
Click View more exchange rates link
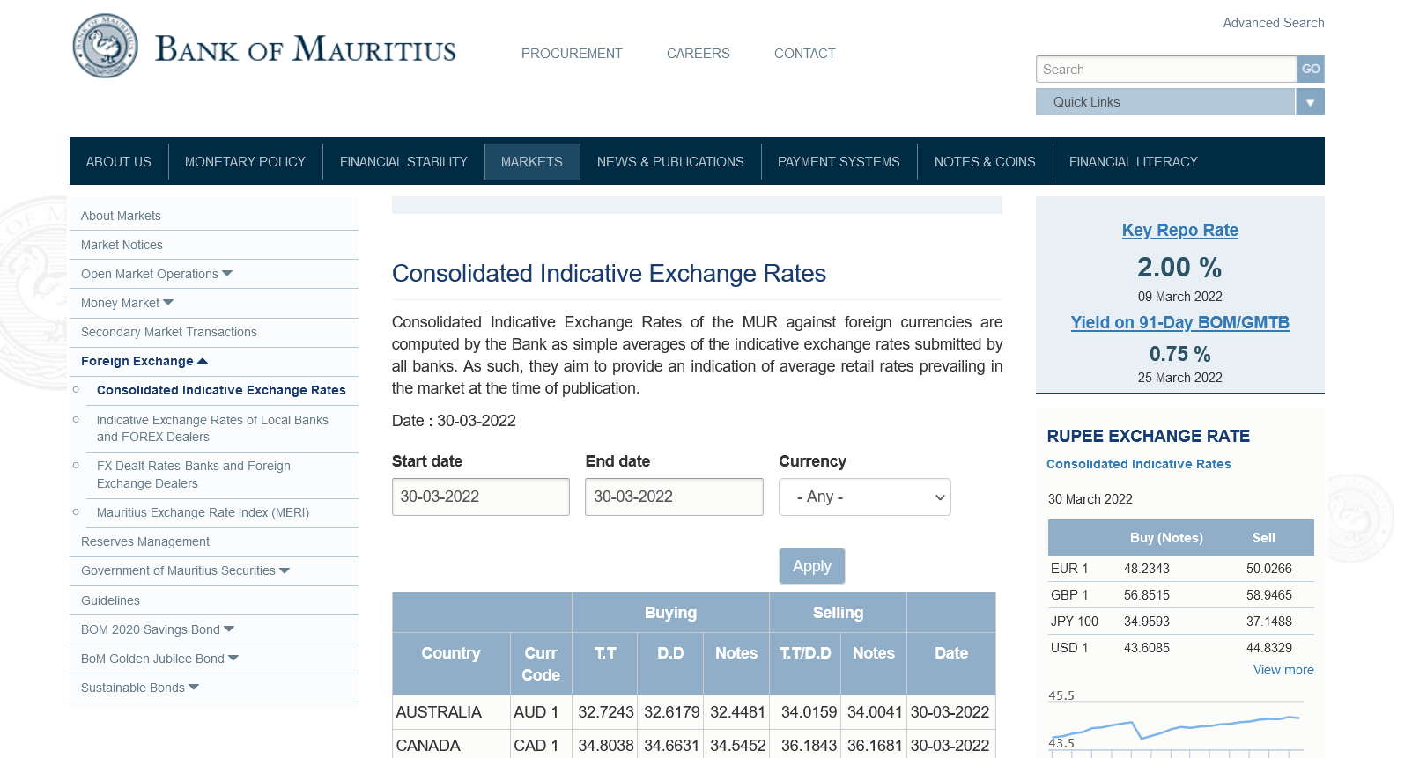tap(1283, 670)
